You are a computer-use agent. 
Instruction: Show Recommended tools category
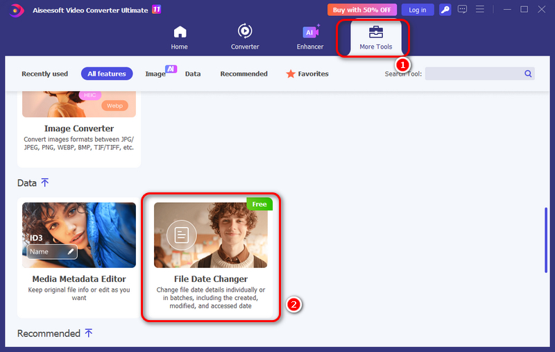244,74
